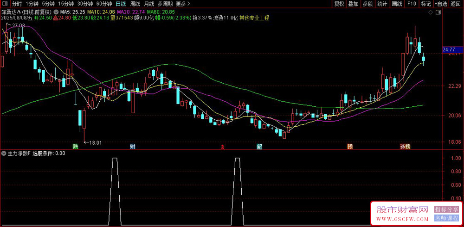Click MA5: 25.25 label
Screen dimensions: 464x227
point(73,12)
